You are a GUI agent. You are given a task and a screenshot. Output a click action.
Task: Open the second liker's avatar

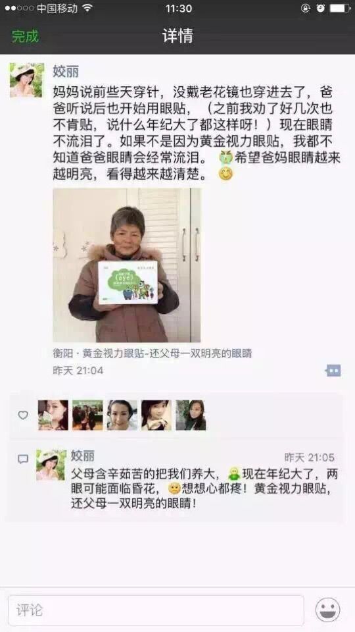coord(87,415)
